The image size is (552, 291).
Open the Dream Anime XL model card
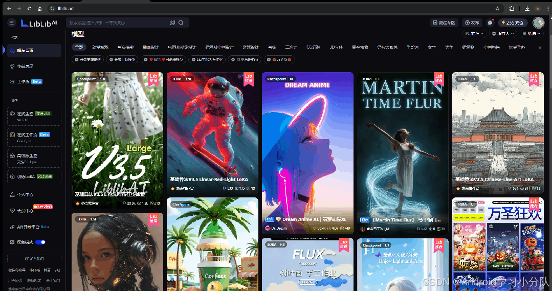tap(307, 153)
